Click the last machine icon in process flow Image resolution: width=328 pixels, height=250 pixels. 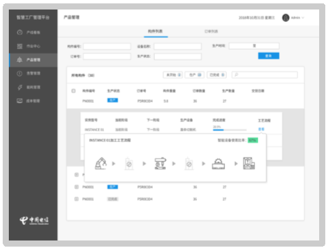point(249,163)
